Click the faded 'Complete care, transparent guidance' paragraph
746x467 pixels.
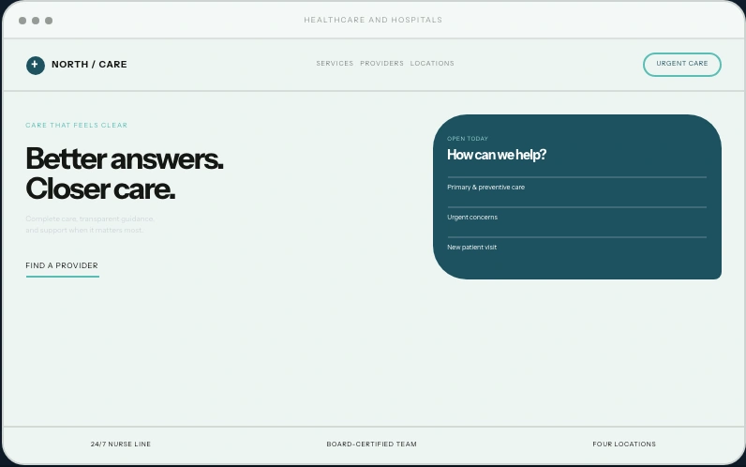pyautogui.click(x=90, y=224)
